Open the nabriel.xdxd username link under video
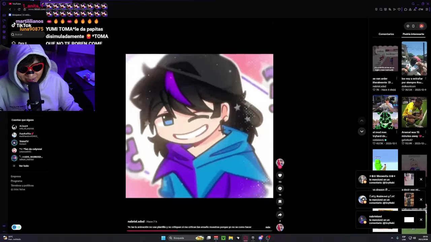Viewport: 431px width, 242px height. tap(136, 221)
